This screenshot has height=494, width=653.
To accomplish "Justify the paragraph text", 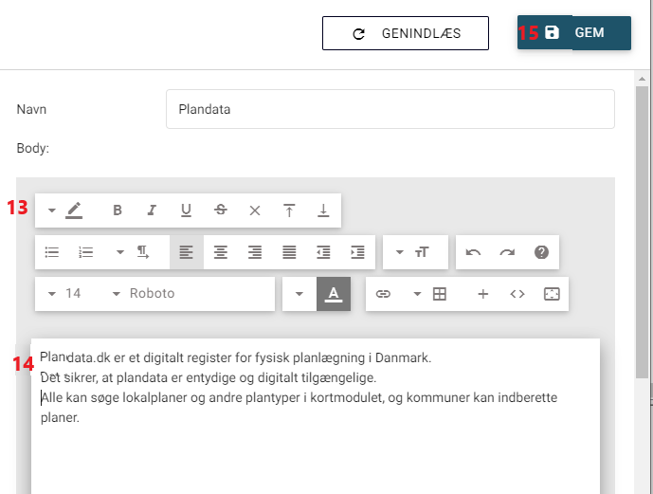I will pos(288,252).
